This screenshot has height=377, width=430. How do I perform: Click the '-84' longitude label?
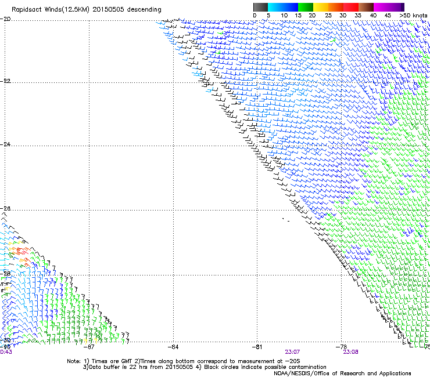tap(173, 347)
